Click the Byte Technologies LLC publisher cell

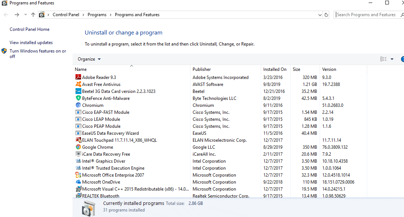[x=214, y=98]
